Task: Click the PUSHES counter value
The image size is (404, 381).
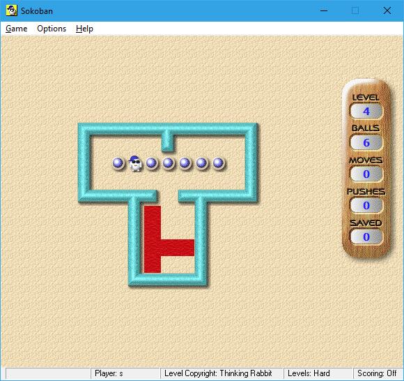Action: [366, 206]
